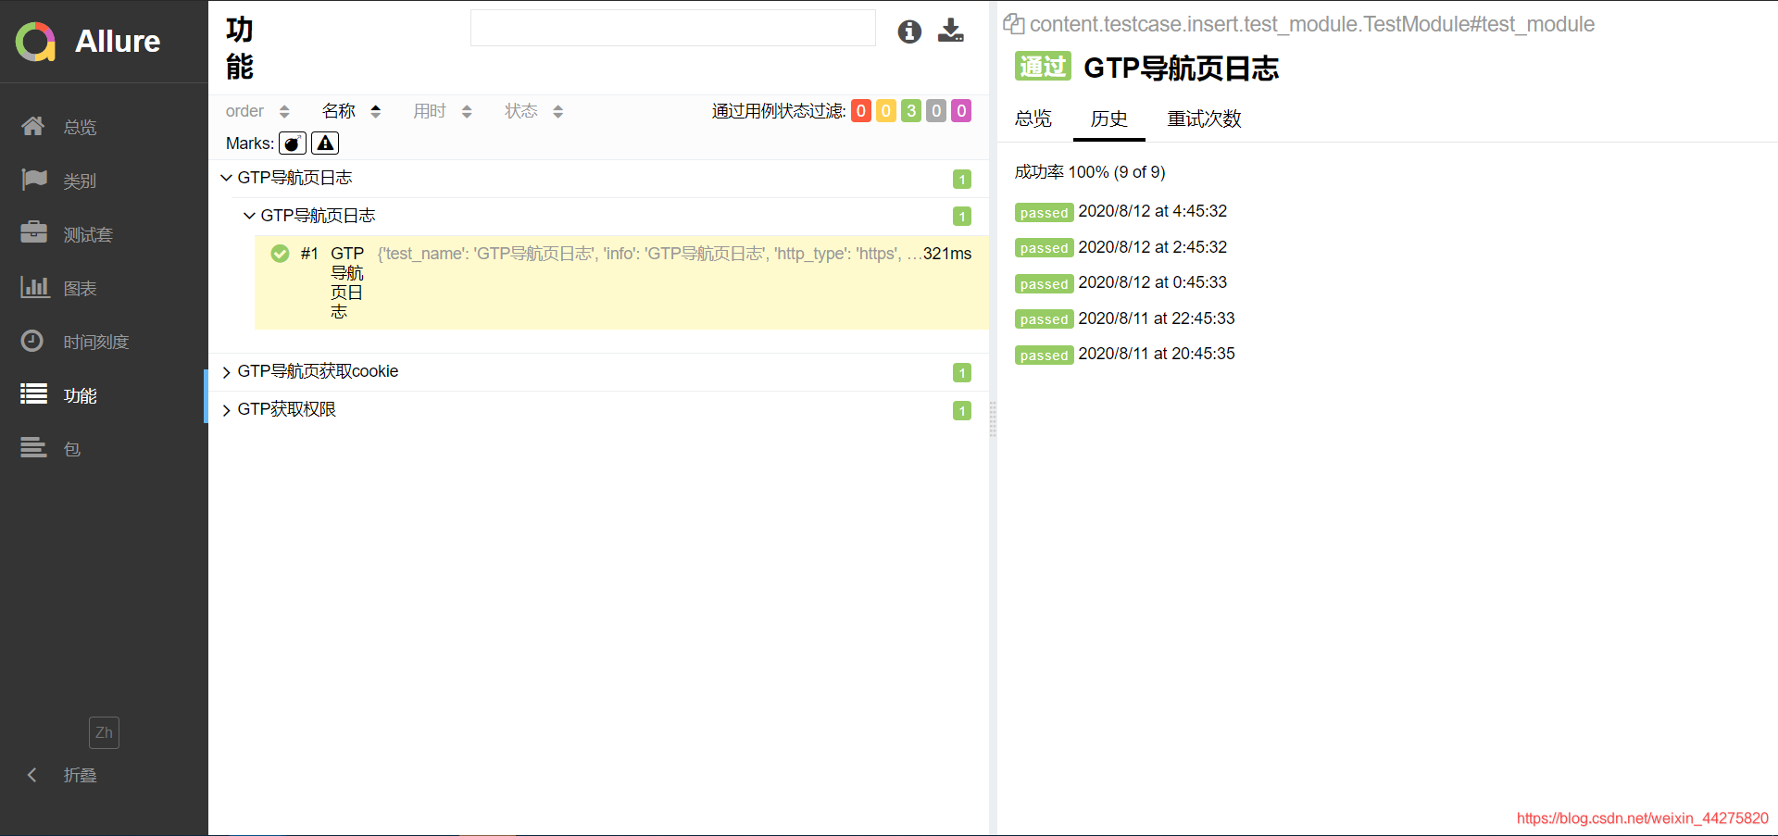
Task: Toggle the yellow broken status filter
Action: pyautogui.click(x=886, y=111)
